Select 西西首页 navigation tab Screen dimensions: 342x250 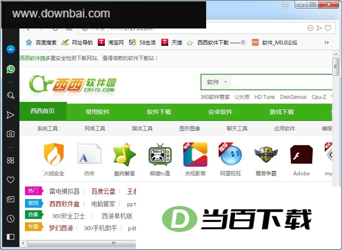pyautogui.click(x=43, y=111)
